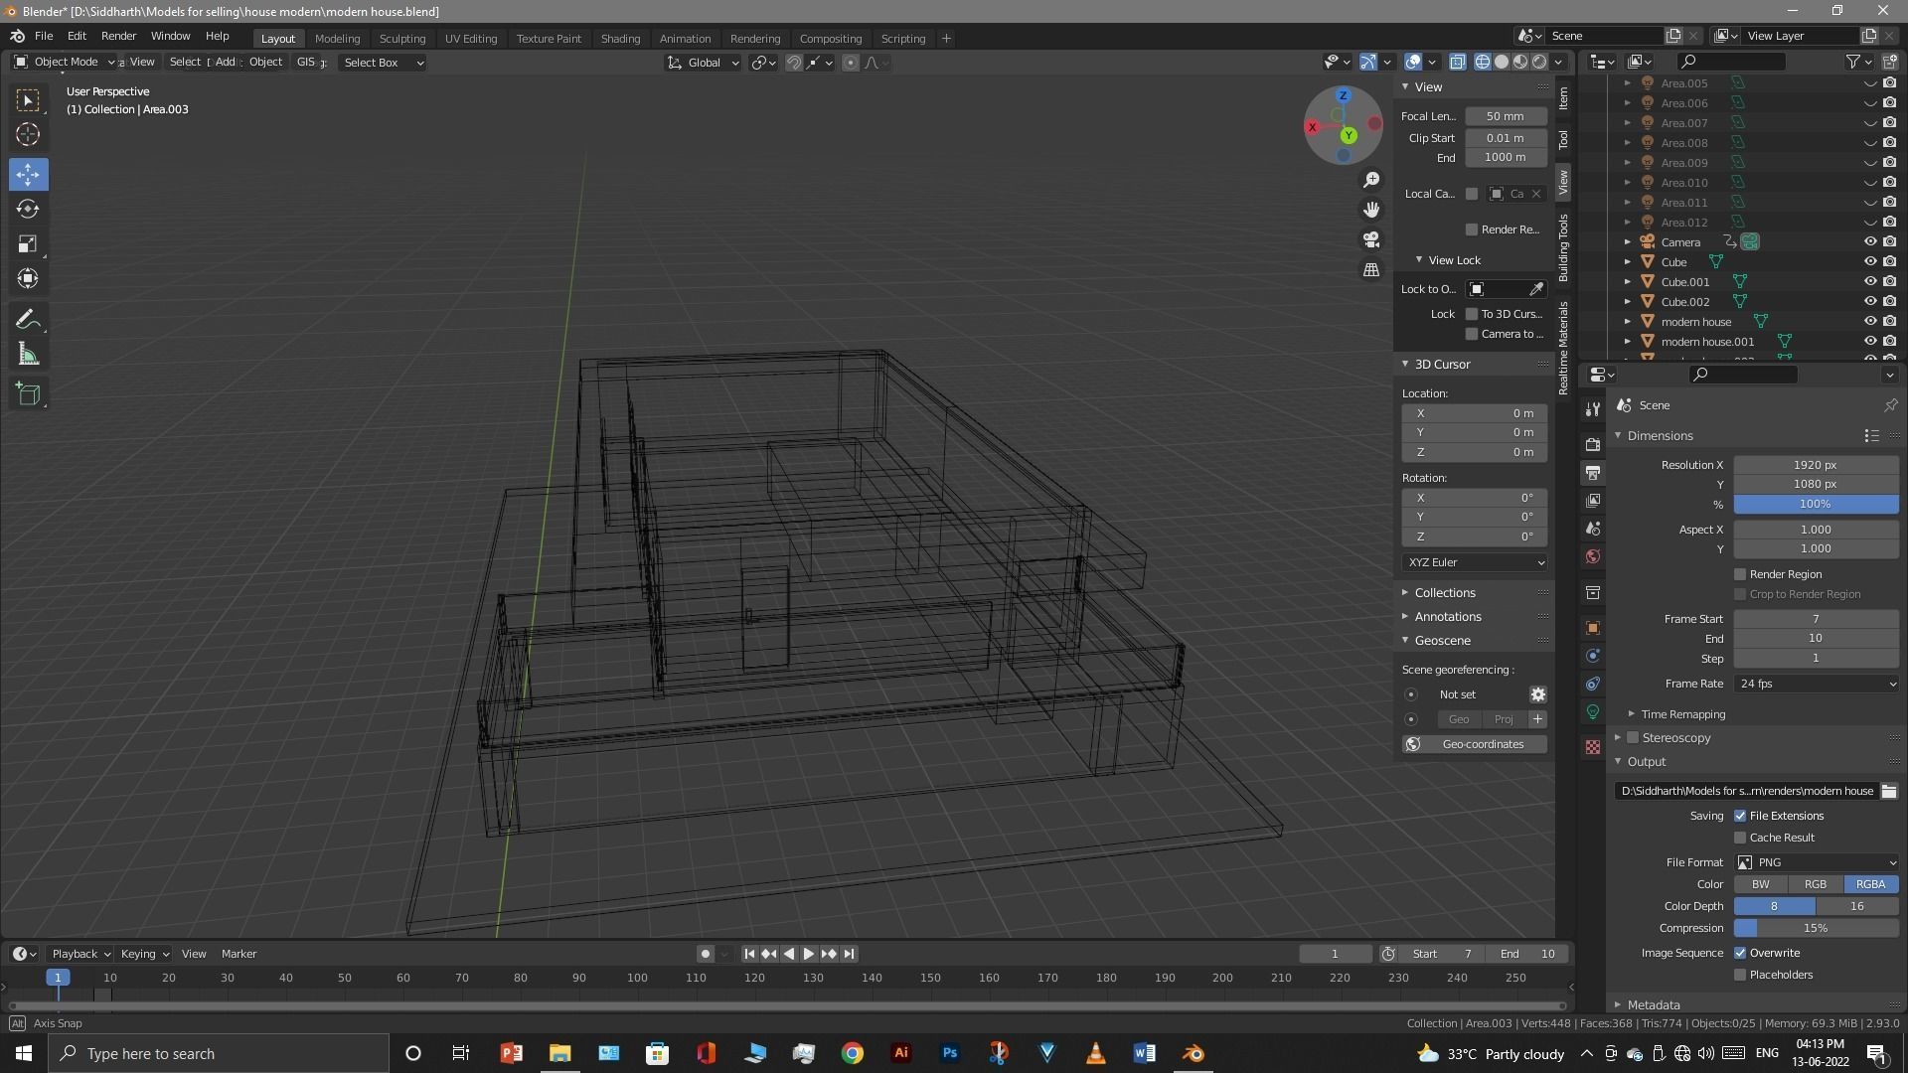The height and width of the screenshot is (1073, 1908).
Task: Select the Measure tool
Action: (28, 355)
